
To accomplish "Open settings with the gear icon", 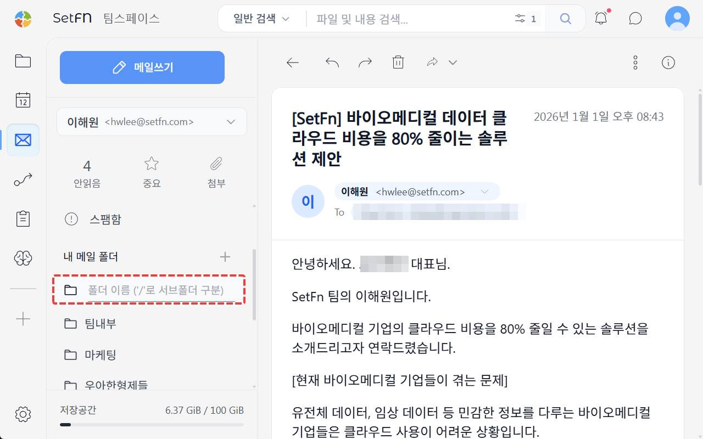I will [23, 414].
